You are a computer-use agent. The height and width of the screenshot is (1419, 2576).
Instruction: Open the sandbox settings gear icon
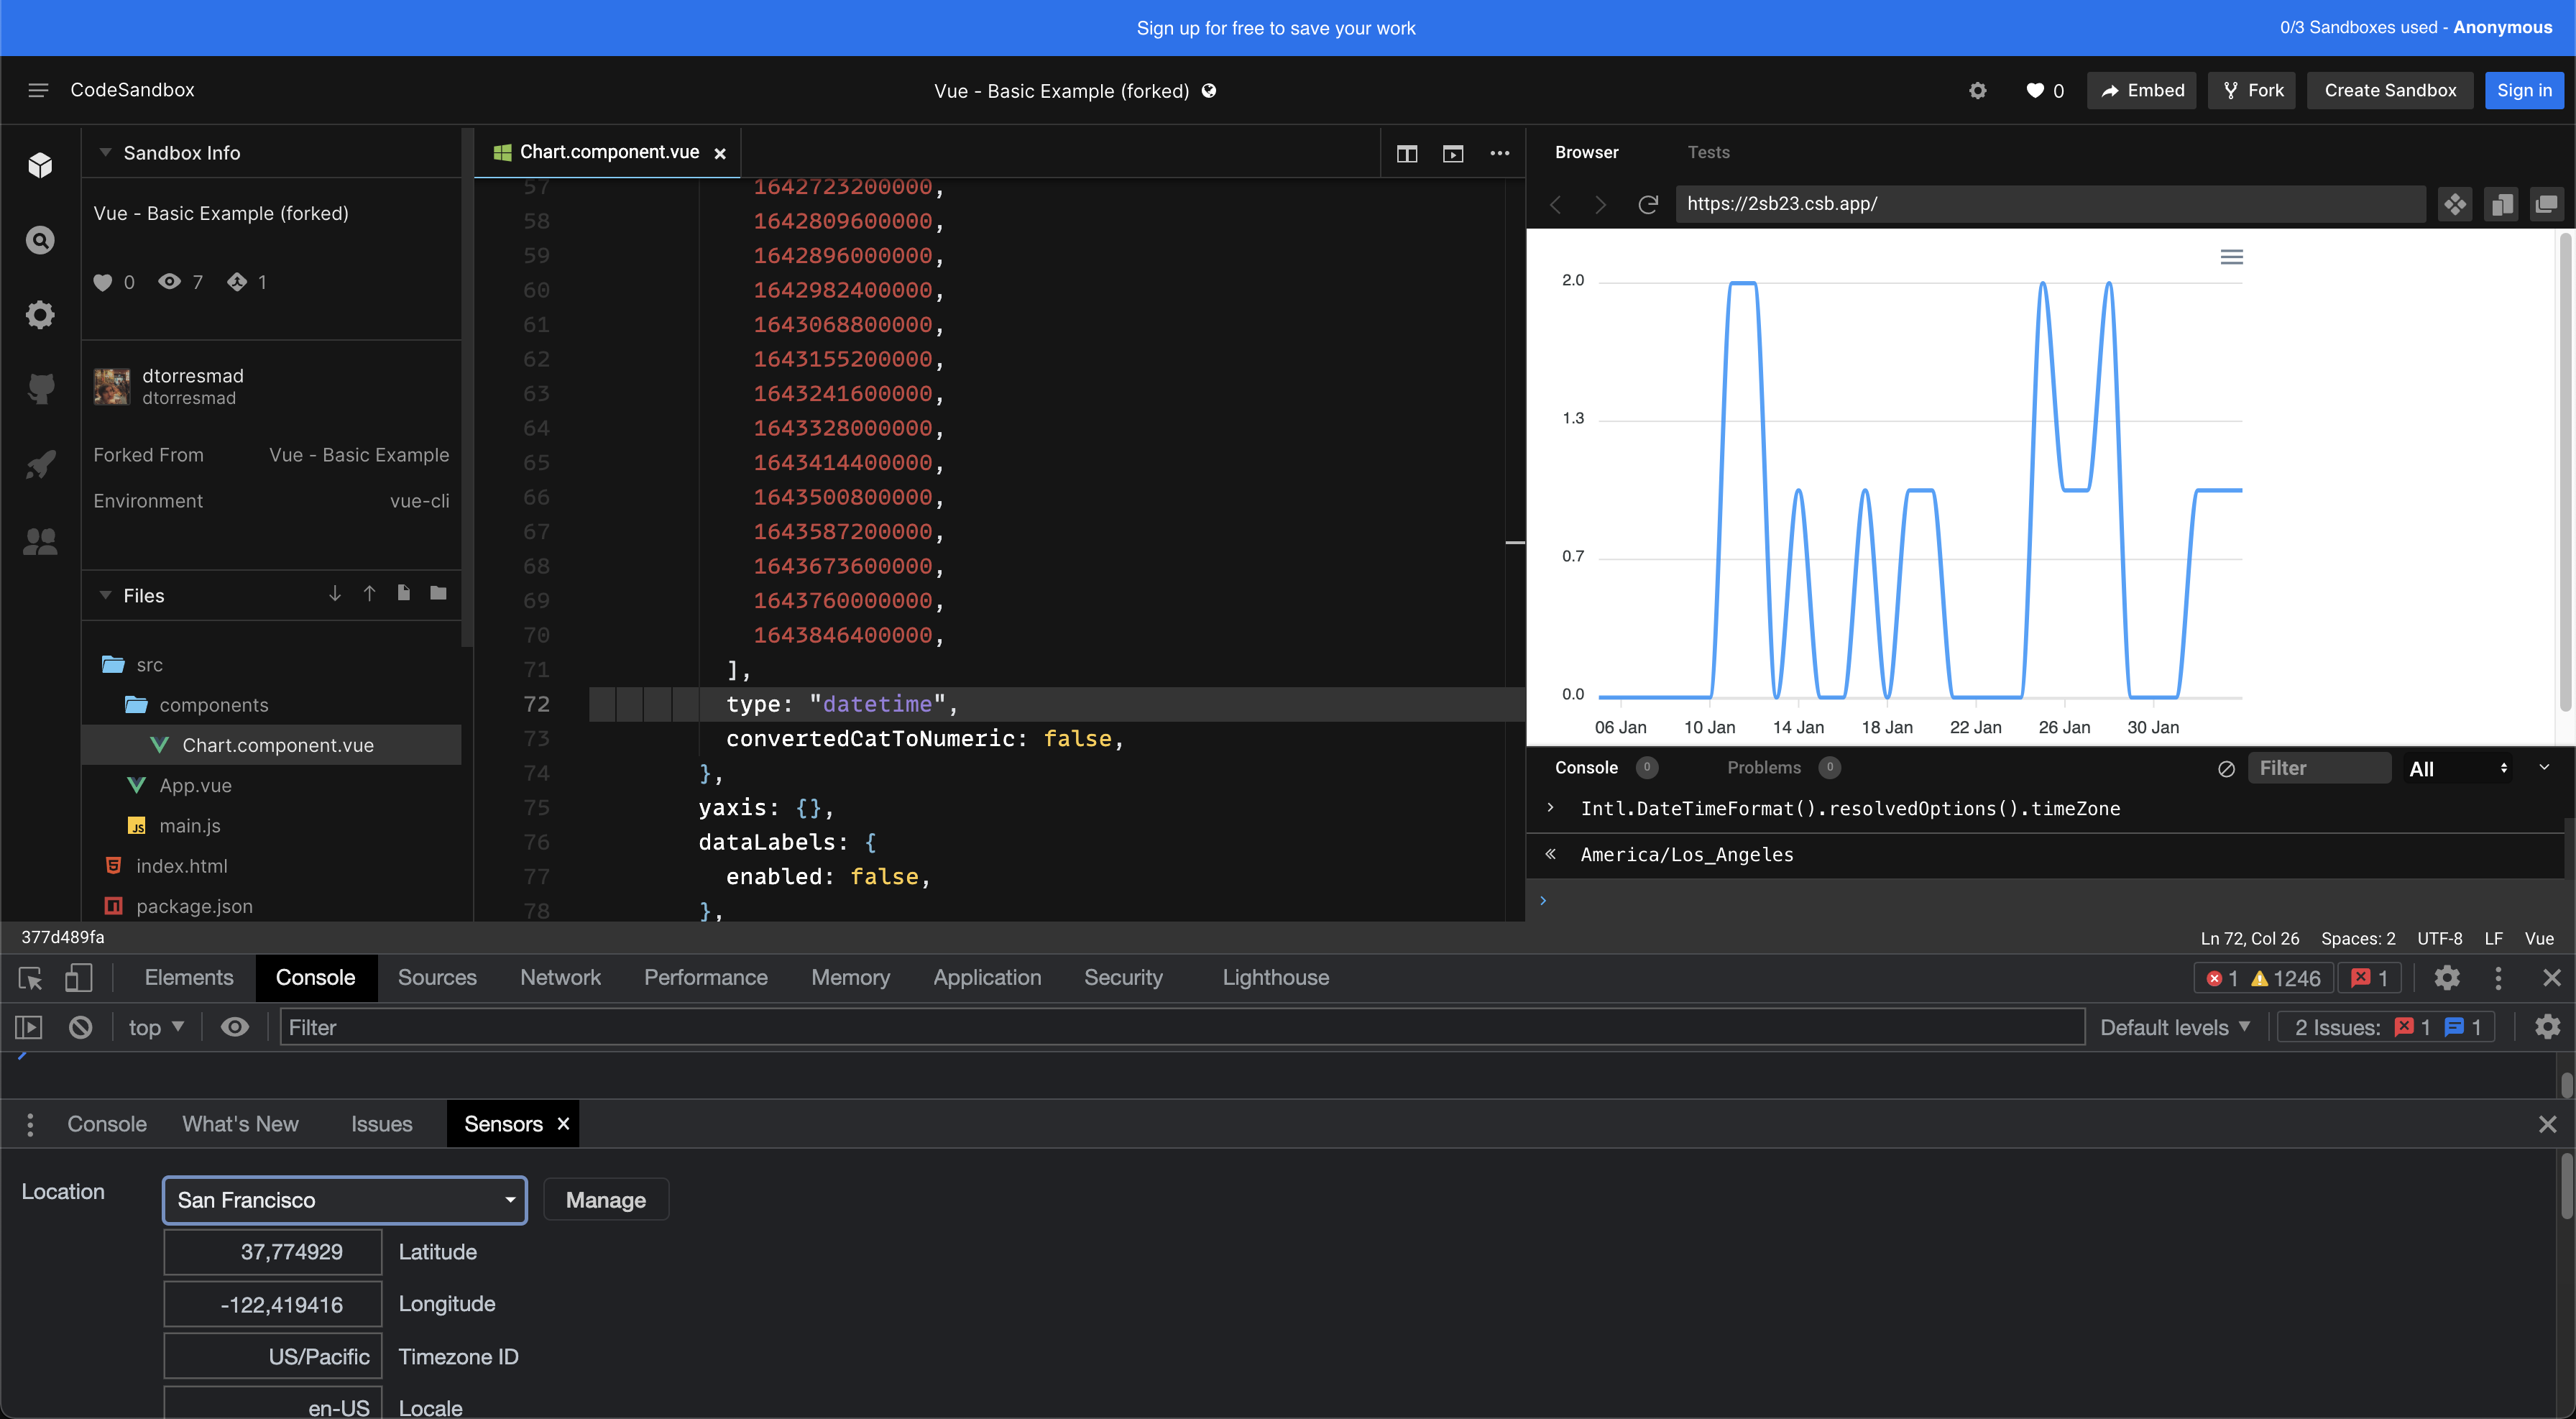pyautogui.click(x=1978, y=90)
